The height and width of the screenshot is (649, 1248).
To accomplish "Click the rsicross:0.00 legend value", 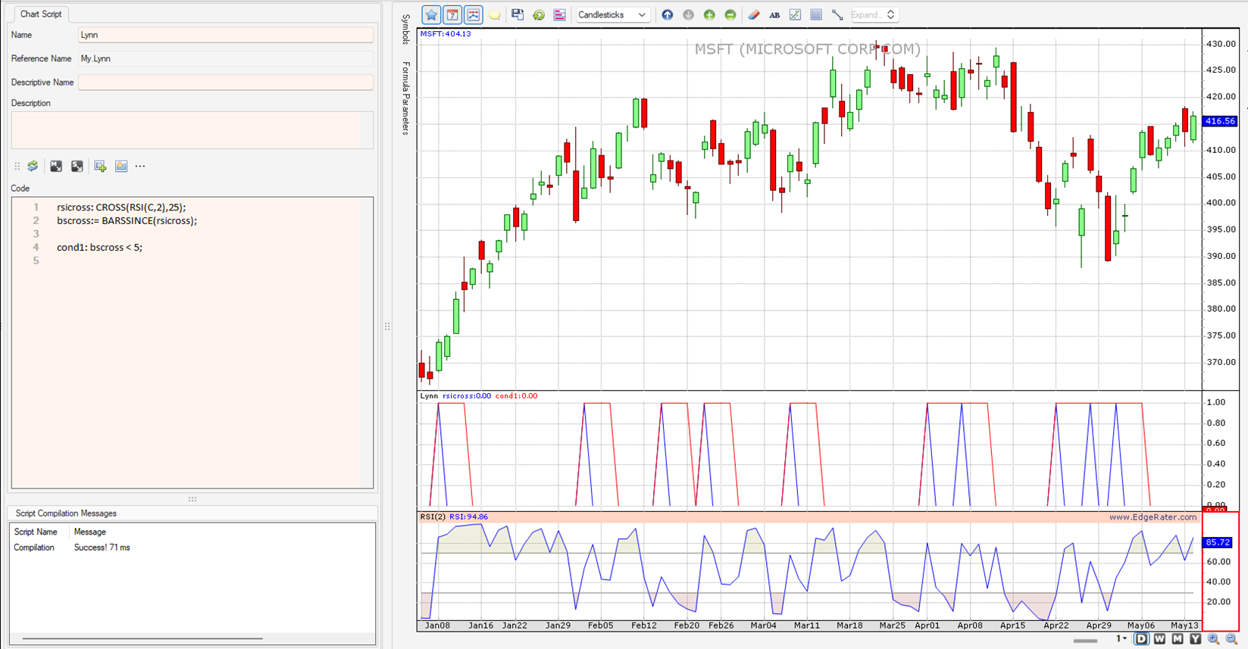I will coord(467,396).
